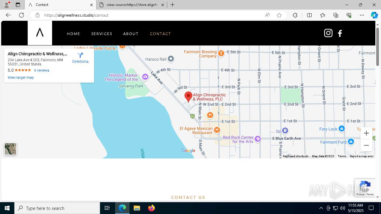Click the Google logo on map

click(x=188, y=151)
